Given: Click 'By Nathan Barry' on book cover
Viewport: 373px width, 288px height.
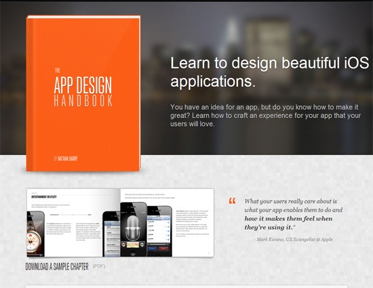Looking at the screenshot, I should click(66, 159).
